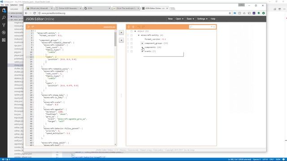Viewport: 287px width, 161px height.
Task: Fold code at line 2 minecraft:entity
Action: 33,33
